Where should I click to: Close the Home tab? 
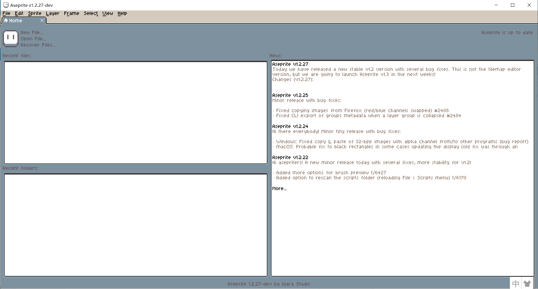click(42, 20)
